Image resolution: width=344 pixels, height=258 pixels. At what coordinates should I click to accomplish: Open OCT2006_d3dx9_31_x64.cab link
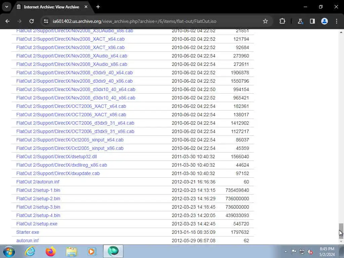pos(75,123)
